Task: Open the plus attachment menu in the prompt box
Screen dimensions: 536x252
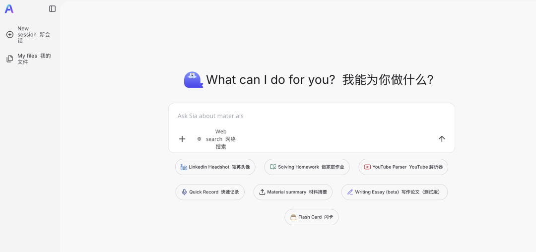Action: coord(182,139)
